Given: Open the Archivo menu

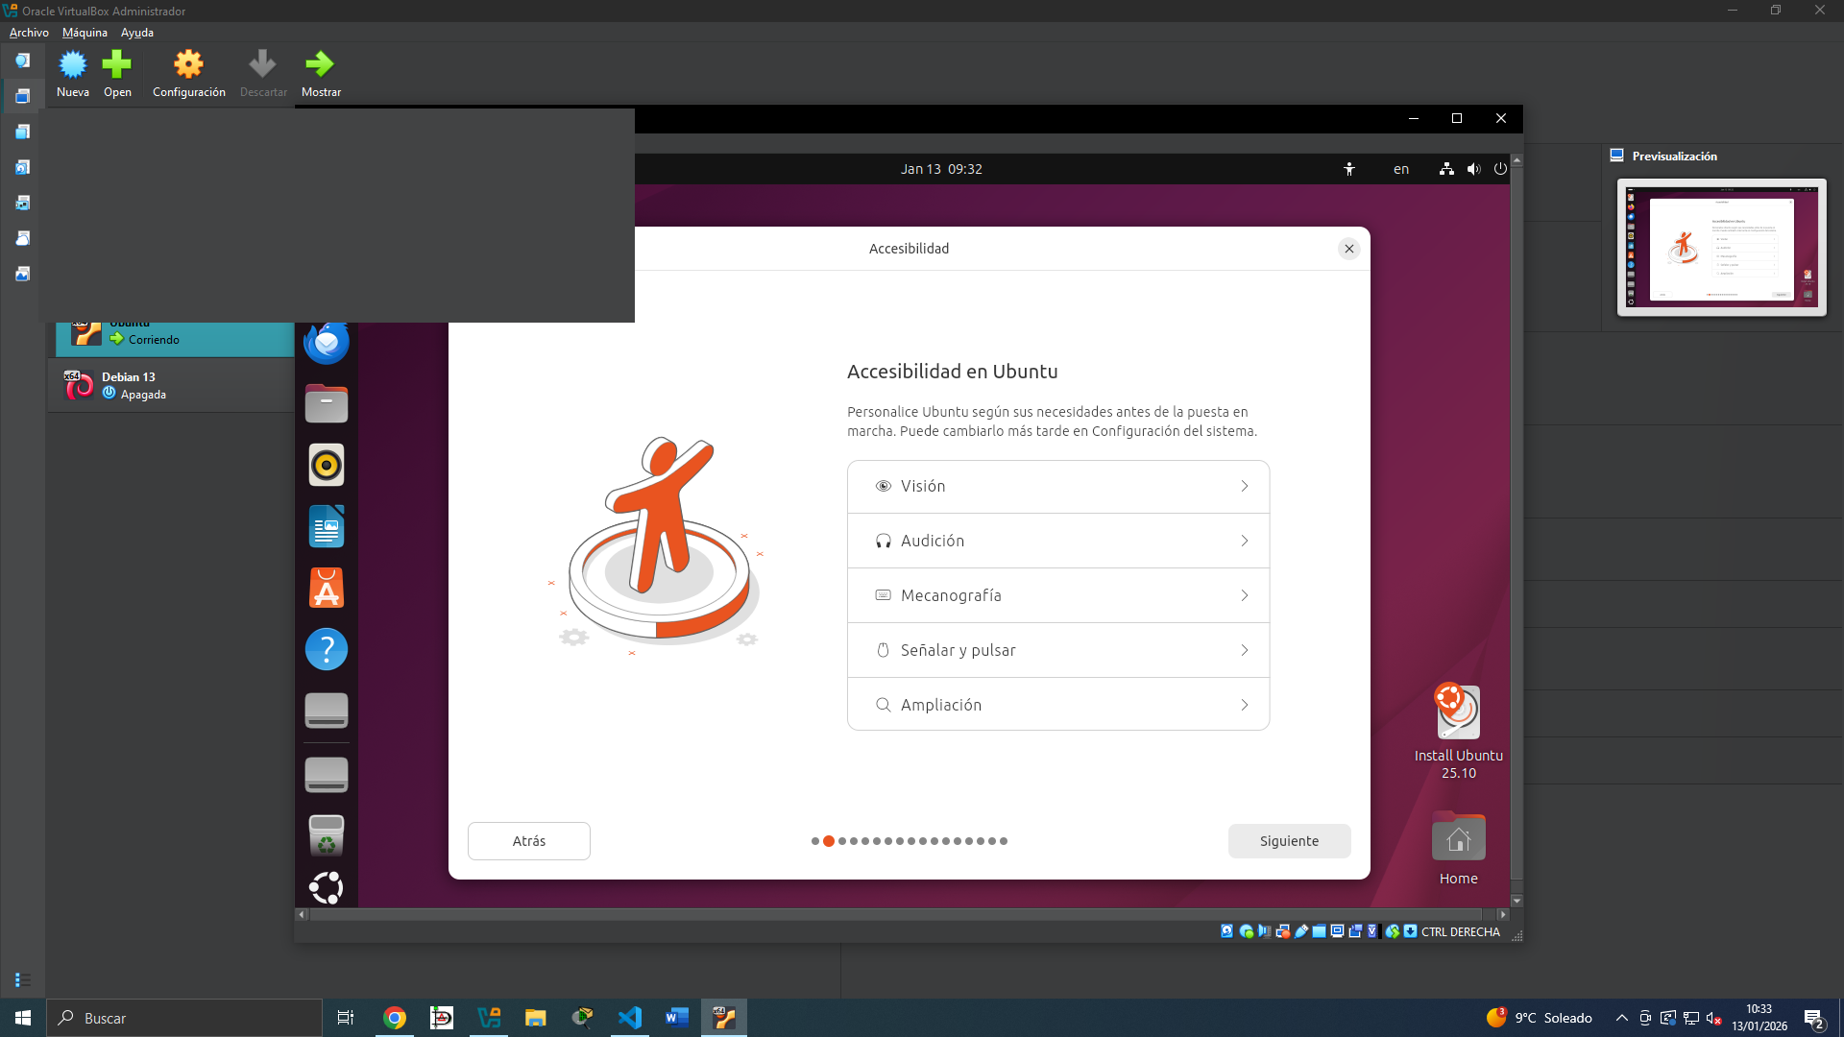Looking at the screenshot, I should coord(29,33).
